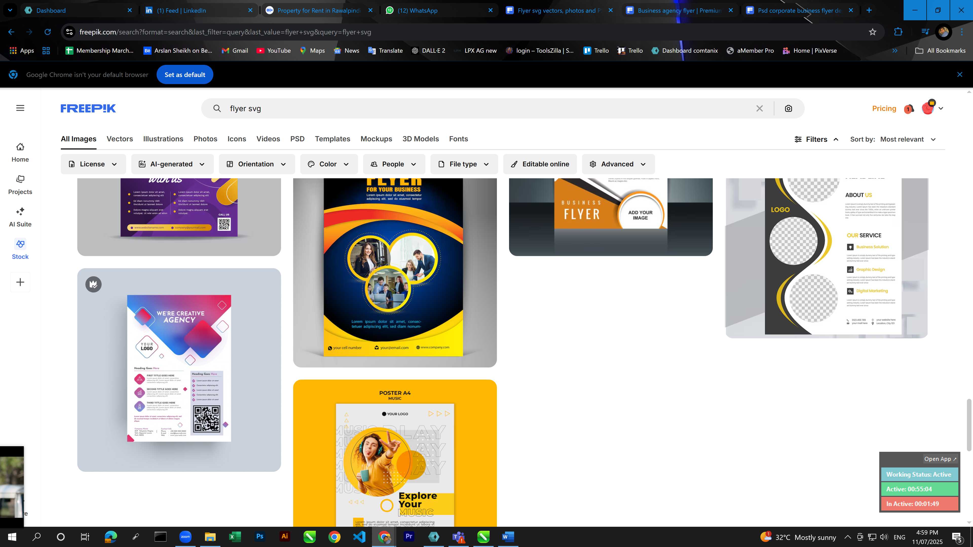Image resolution: width=973 pixels, height=547 pixels.
Task: Open the About Us yellow black flyer thumbnail
Action: [x=827, y=258]
